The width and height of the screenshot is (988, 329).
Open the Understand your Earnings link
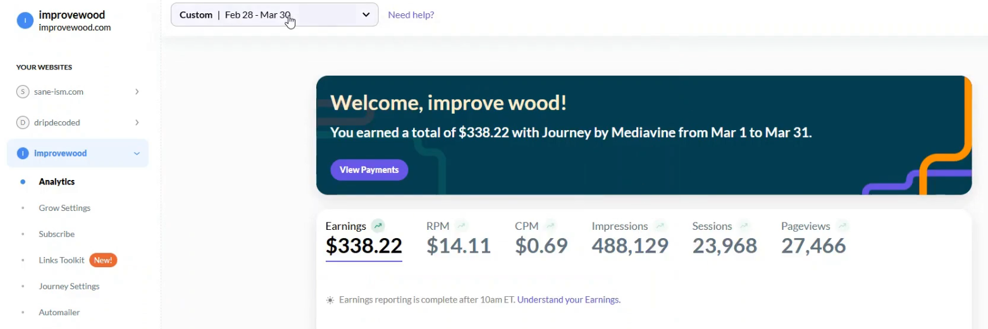coord(569,300)
